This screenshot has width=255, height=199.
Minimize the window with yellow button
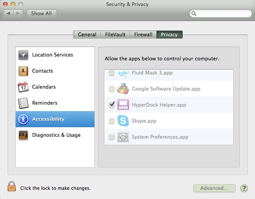click(x=13, y=4)
